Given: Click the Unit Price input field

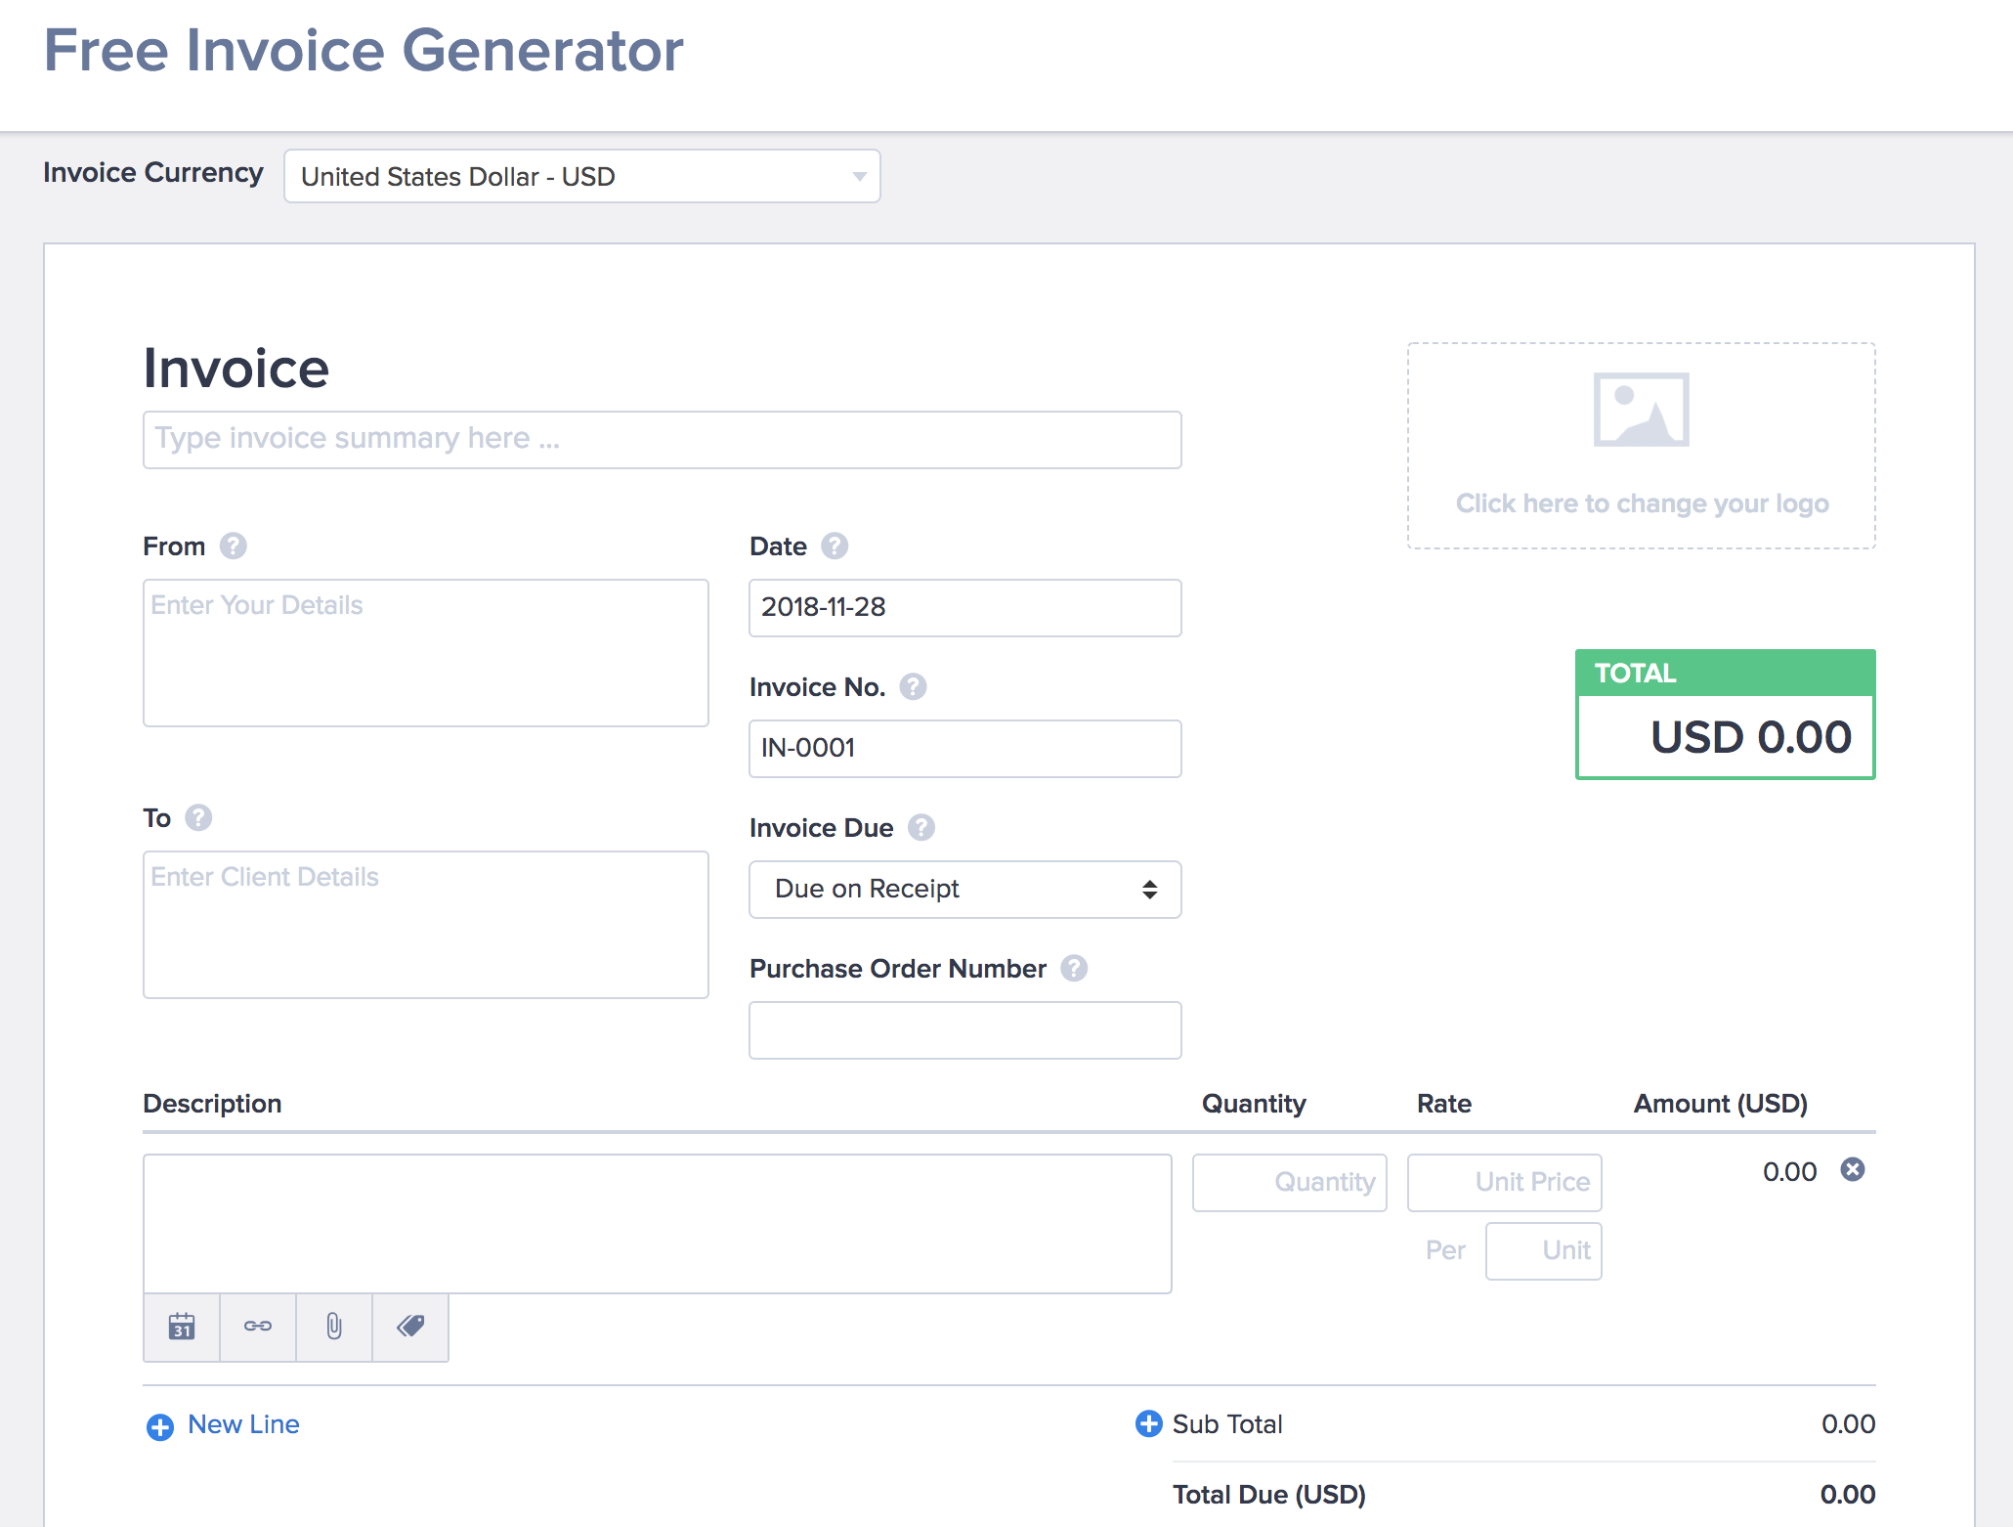Looking at the screenshot, I should click(1504, 1182).
